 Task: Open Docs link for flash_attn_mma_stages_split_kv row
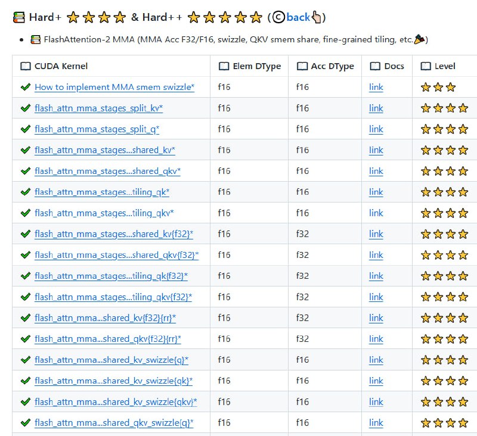tap(376, 108)
